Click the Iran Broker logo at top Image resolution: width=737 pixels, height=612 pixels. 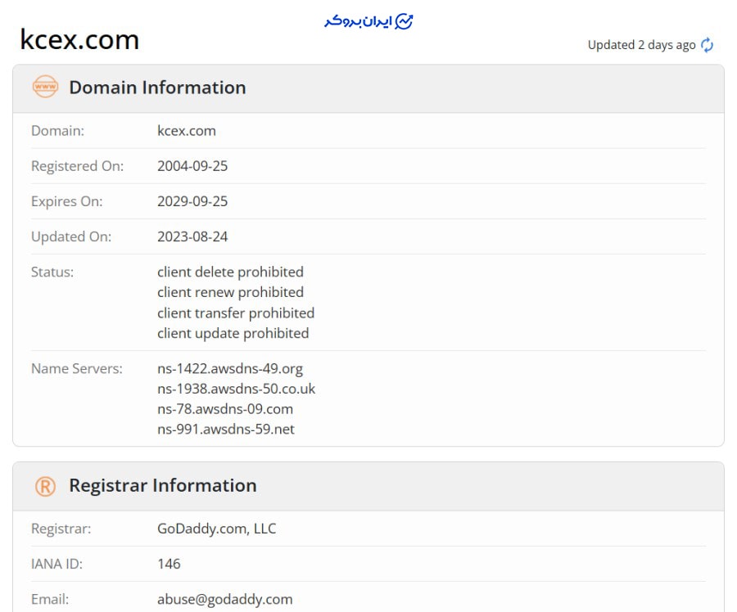368,21
